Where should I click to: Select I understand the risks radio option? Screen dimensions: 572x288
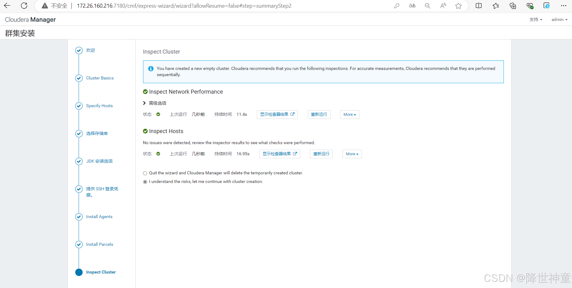[x=145, y=182]
